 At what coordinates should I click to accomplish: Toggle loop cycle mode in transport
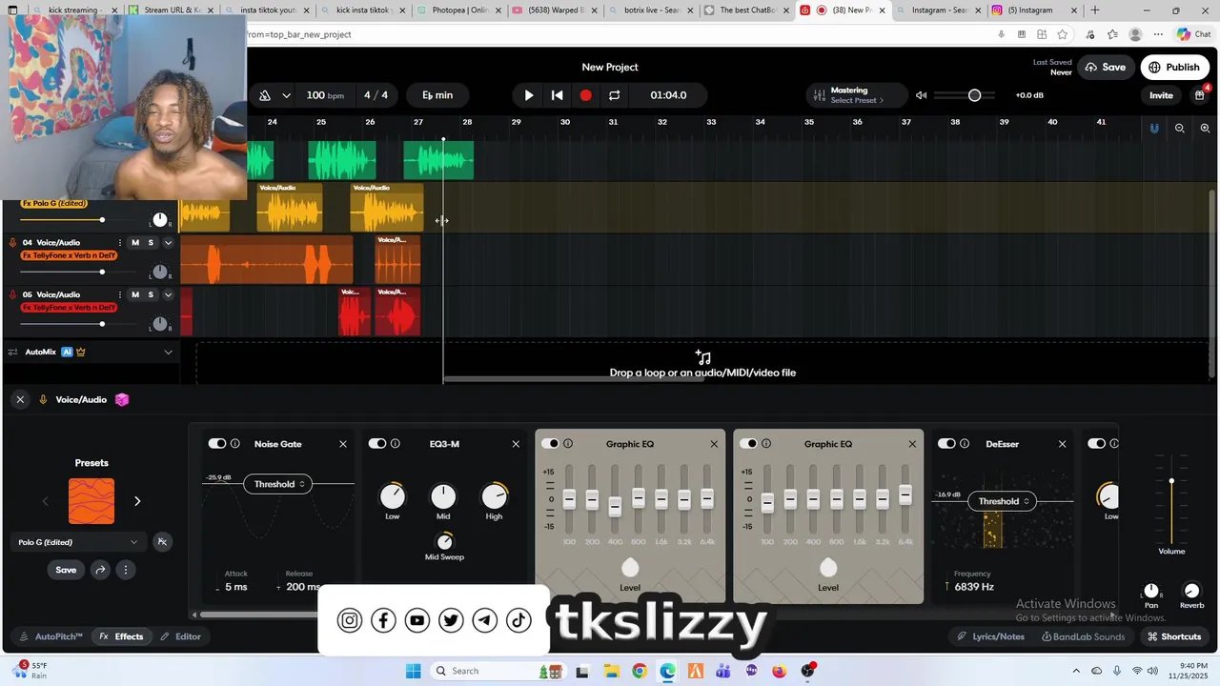(615, 95)
